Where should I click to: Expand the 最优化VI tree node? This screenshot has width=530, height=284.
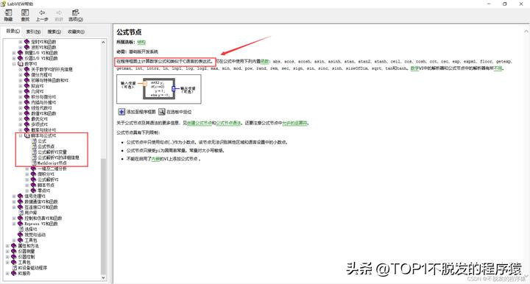click(x=21, y=119)
